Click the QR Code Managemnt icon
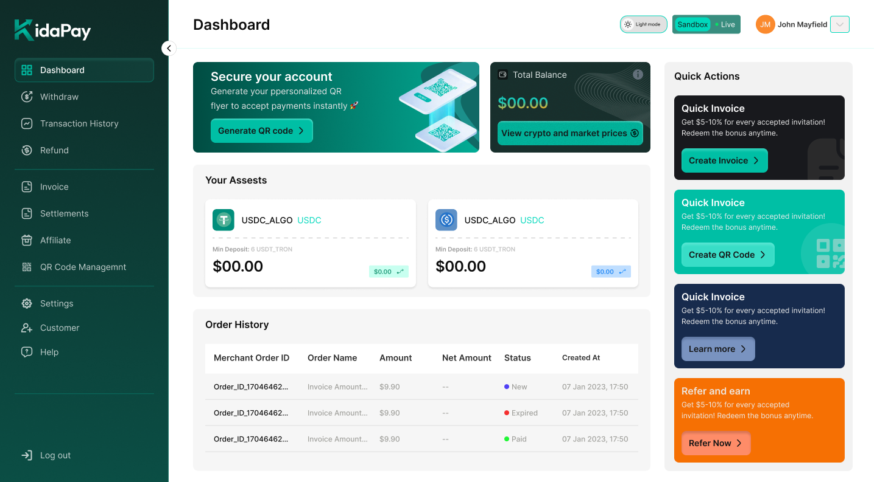The height and width of the screenshot is (482, 877). tap(27, 267)
